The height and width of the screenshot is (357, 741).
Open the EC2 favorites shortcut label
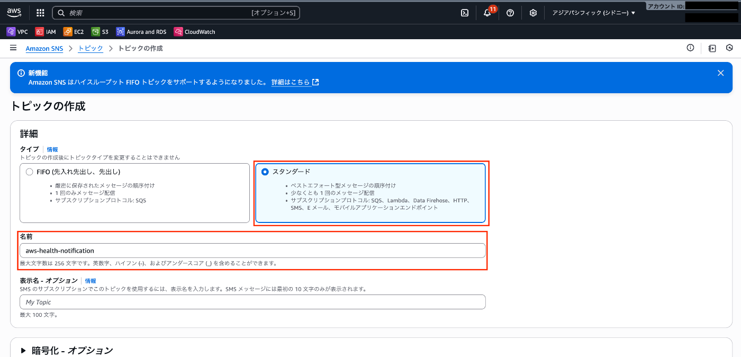[79, 32]
